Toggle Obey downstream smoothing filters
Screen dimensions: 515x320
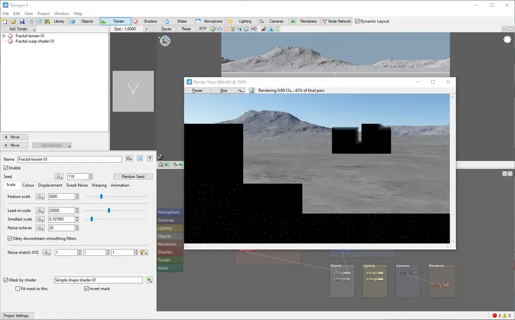pos(10,239)
